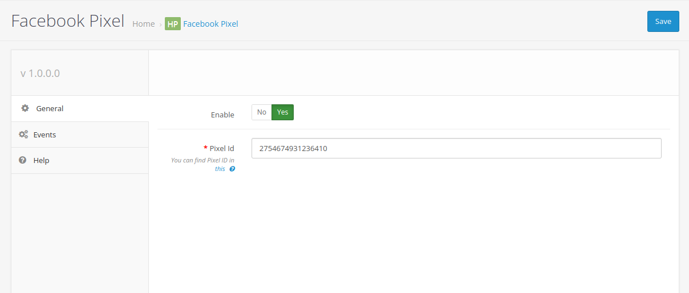Set Enable toggle to No

point(261,112)
